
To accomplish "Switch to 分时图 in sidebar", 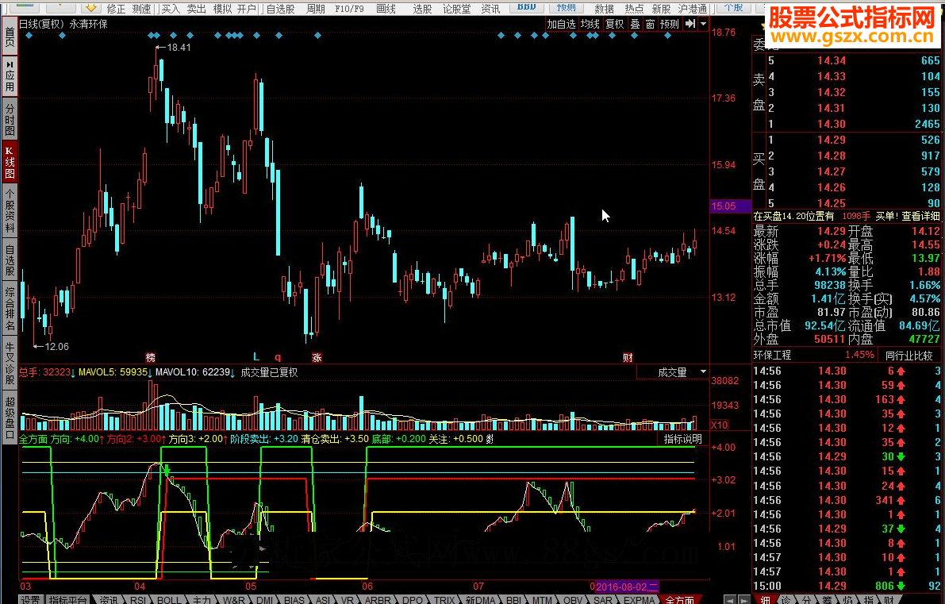I will point(10,118).
